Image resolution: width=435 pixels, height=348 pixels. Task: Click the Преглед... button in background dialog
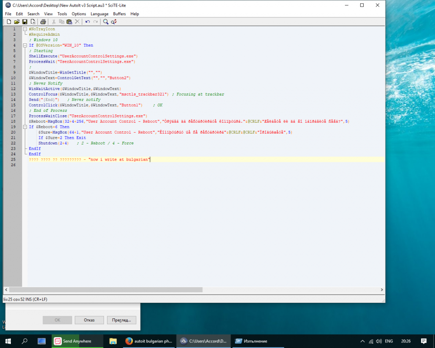(x=121, y=320)
